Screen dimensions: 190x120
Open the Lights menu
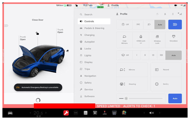pos(94,55)
